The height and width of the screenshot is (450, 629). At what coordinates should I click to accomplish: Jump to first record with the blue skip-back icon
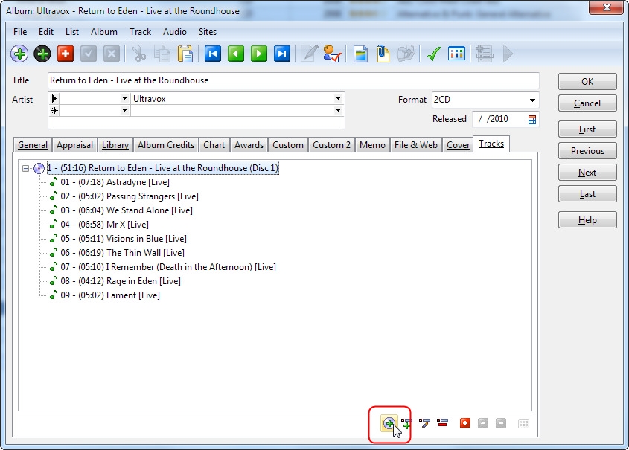point(213,54)
